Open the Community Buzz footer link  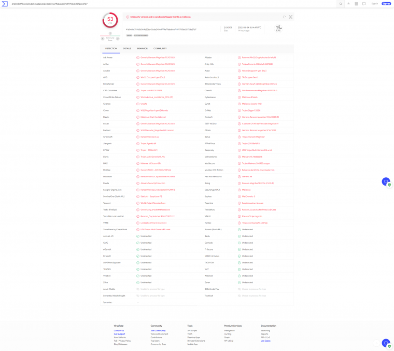point(158,344)
